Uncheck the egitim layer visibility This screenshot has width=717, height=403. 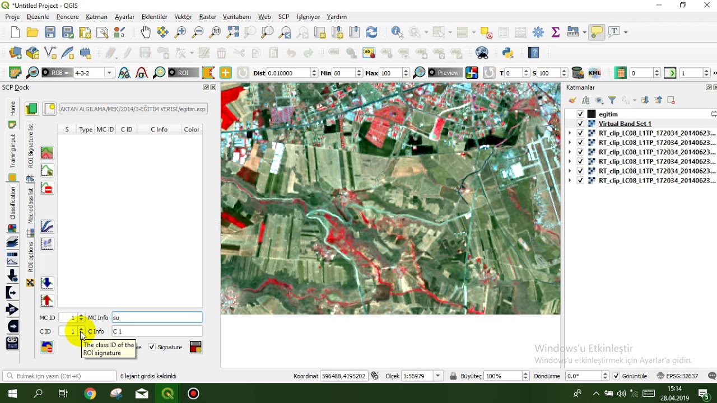click(x=580, y=114)
